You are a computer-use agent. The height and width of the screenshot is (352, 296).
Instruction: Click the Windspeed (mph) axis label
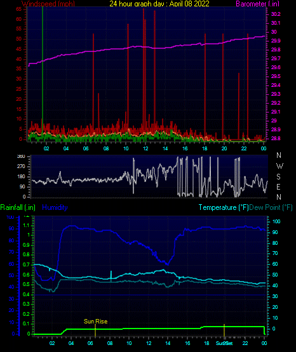click(x=48, y=4)
